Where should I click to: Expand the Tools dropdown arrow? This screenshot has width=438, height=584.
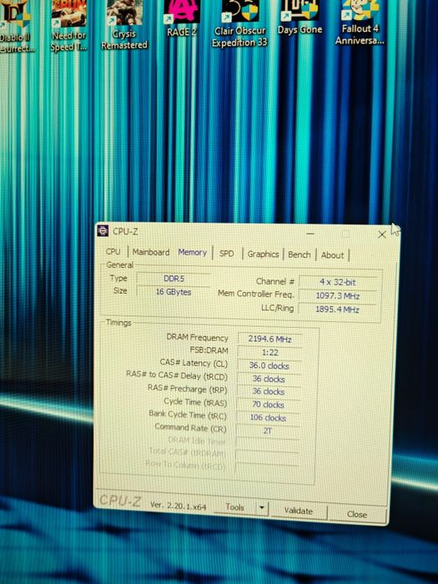[x=262, y=507]
